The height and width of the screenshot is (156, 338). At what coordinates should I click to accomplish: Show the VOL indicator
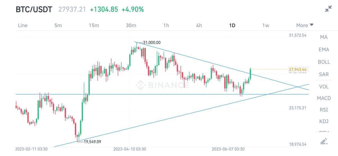[324, 87]
